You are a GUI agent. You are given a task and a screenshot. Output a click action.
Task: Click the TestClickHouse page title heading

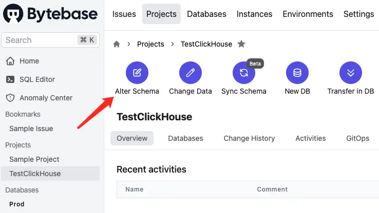[155, 117]
